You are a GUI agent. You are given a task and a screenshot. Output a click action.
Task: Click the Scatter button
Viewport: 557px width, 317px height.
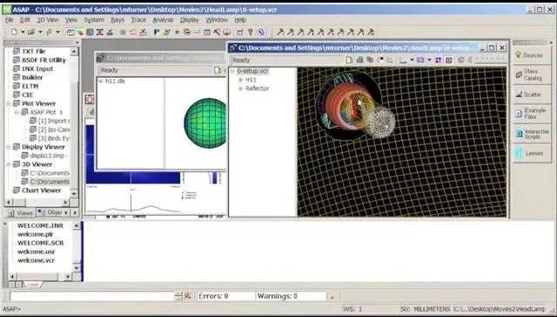coord(532,95)
